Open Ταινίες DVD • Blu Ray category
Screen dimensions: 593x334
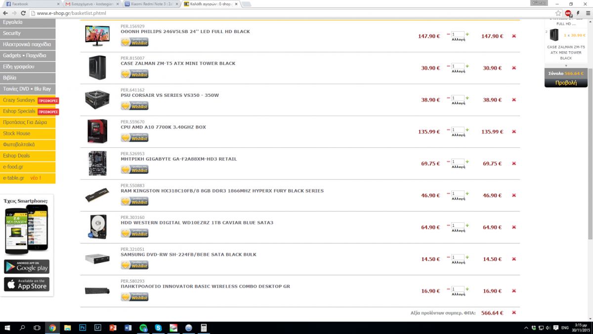point(28,89)
